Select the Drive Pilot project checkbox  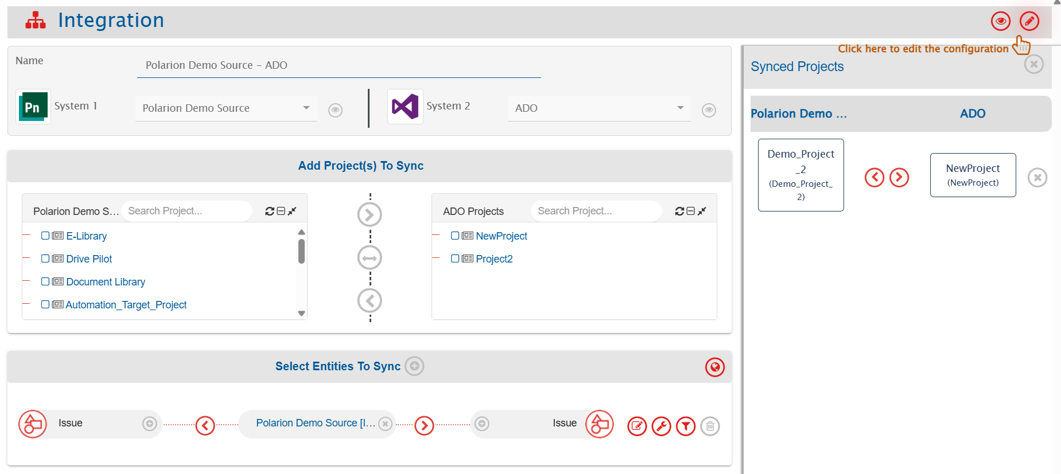(x=45, y=258)
